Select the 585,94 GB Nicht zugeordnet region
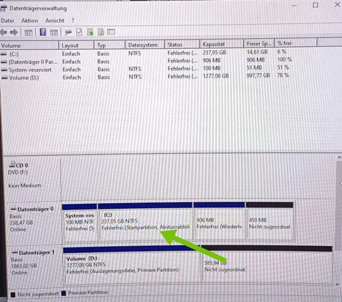The height and width of the screenshot is (302, 342). tap(267, 266)
